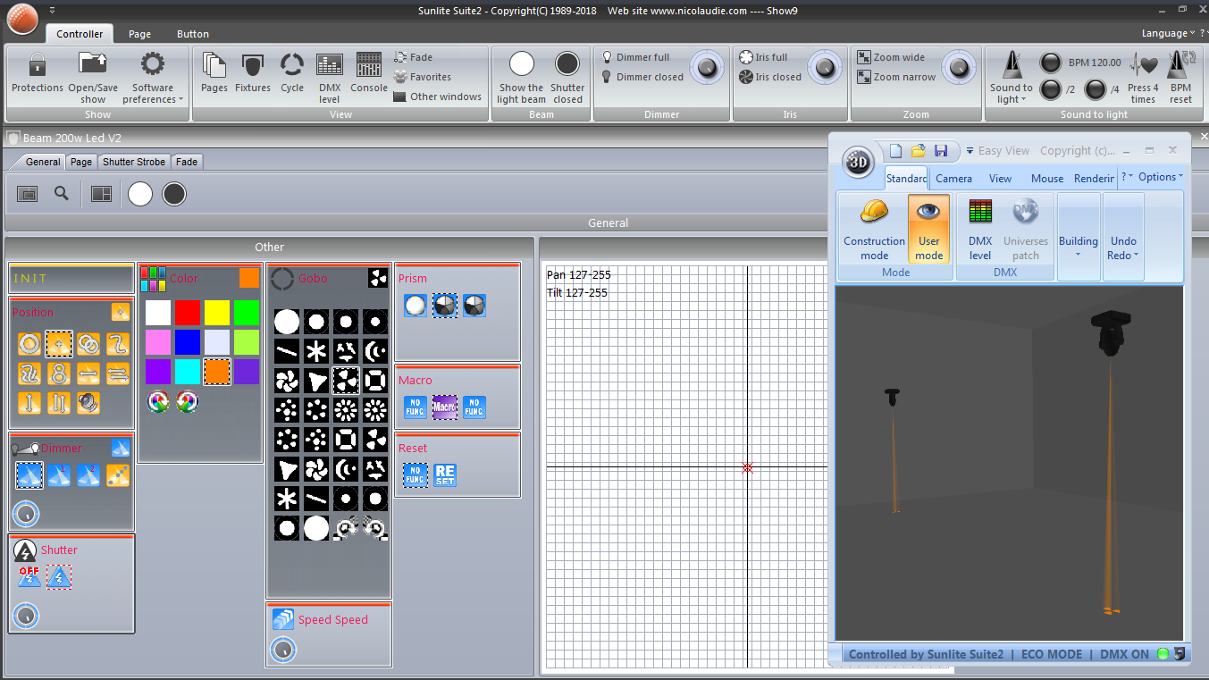This screenshot has height=680, width=1209.
Task: Open the Options dropdown in Easy View
Action: 1161,177
